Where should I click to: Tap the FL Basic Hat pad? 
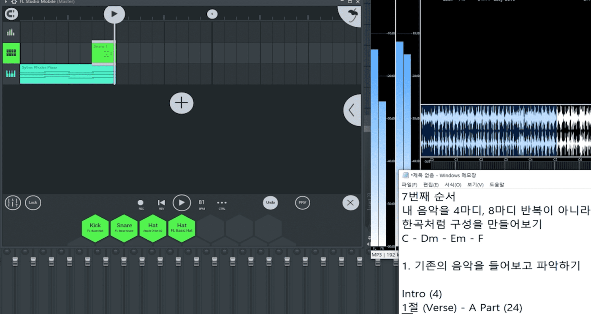coord(182,228)
